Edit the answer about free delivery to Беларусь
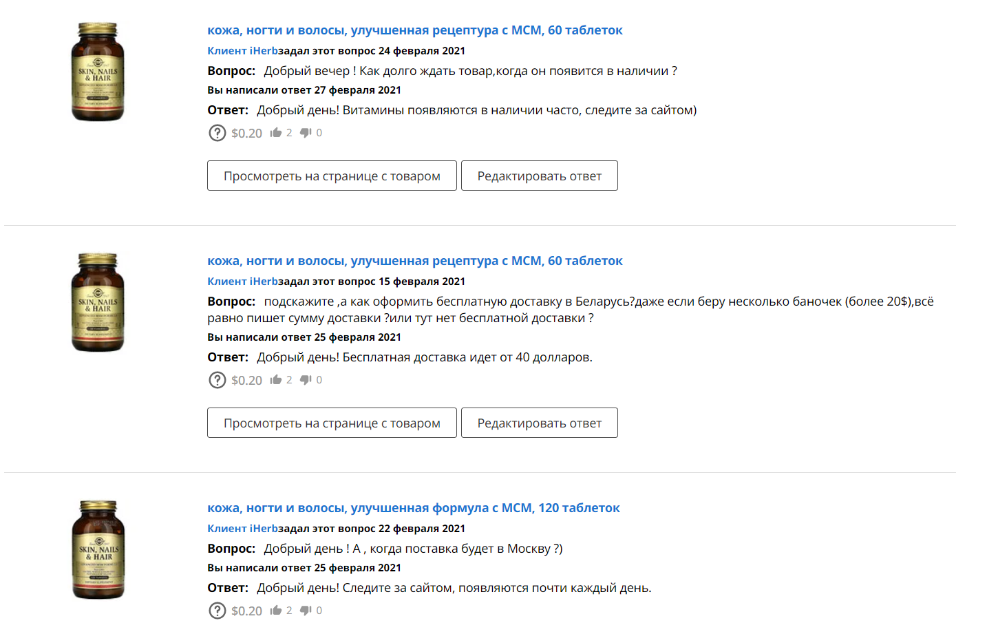 539,423
